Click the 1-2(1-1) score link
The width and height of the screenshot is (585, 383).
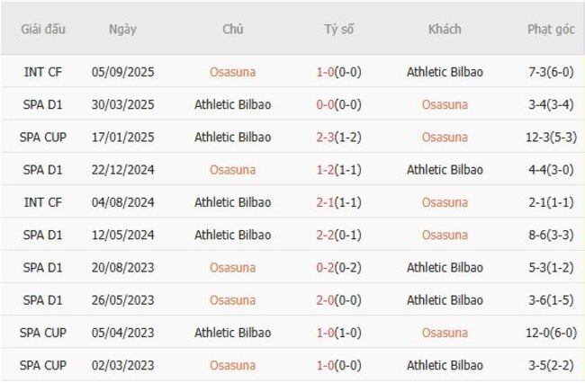(x=339, y=170)
